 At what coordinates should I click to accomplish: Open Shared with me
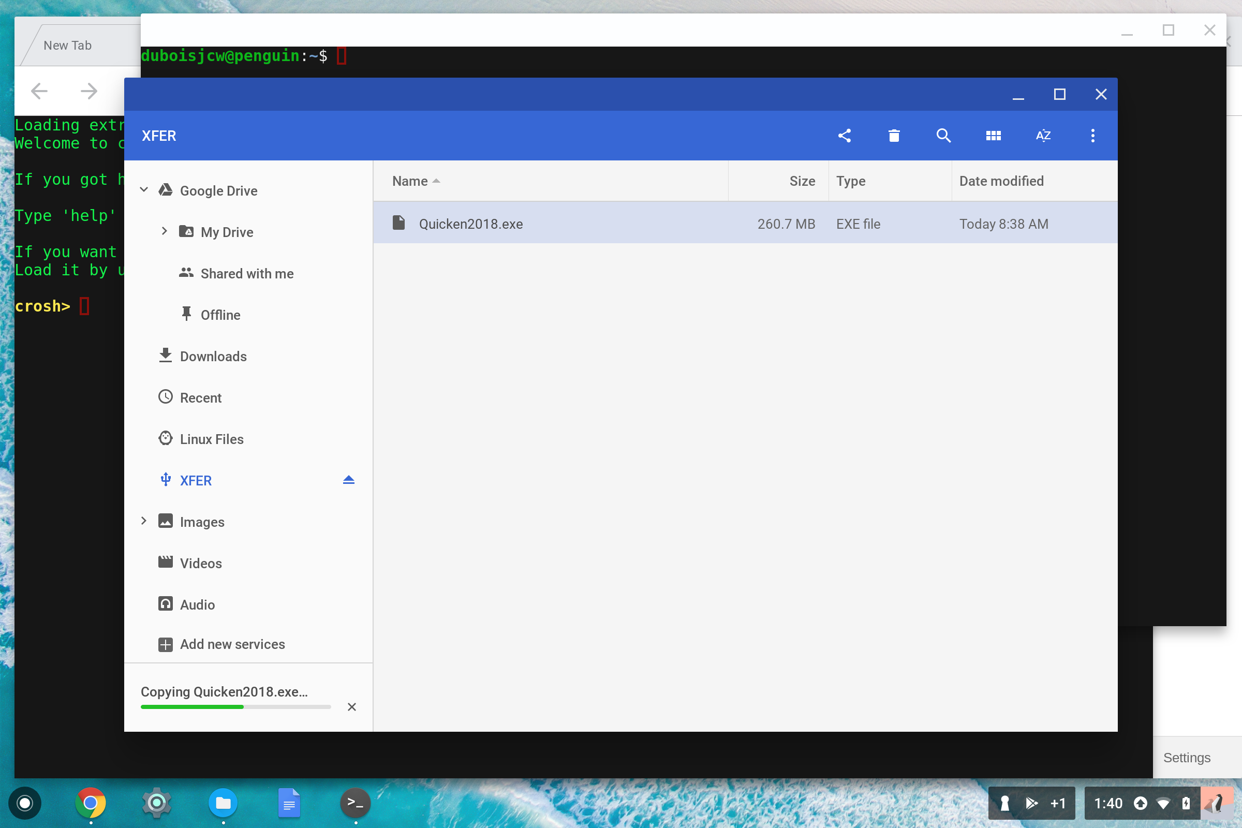click(247, 274)
